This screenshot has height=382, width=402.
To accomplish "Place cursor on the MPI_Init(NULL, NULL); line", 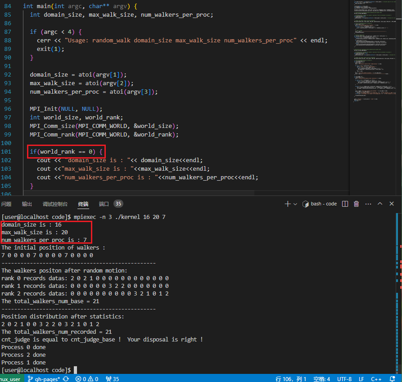I will click(66, 109).
